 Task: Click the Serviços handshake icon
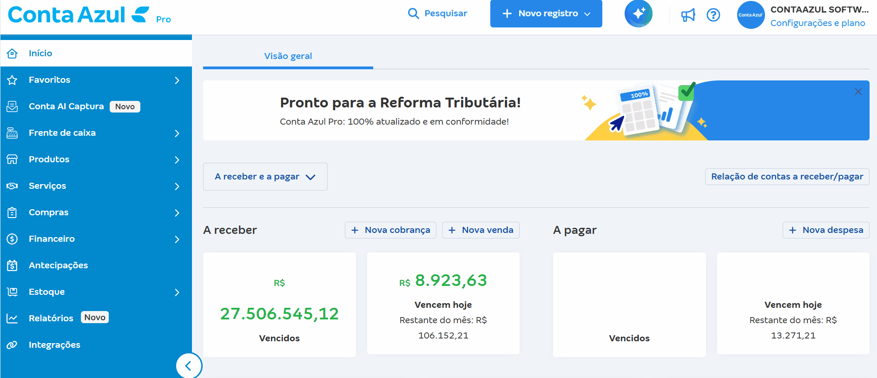12,186
